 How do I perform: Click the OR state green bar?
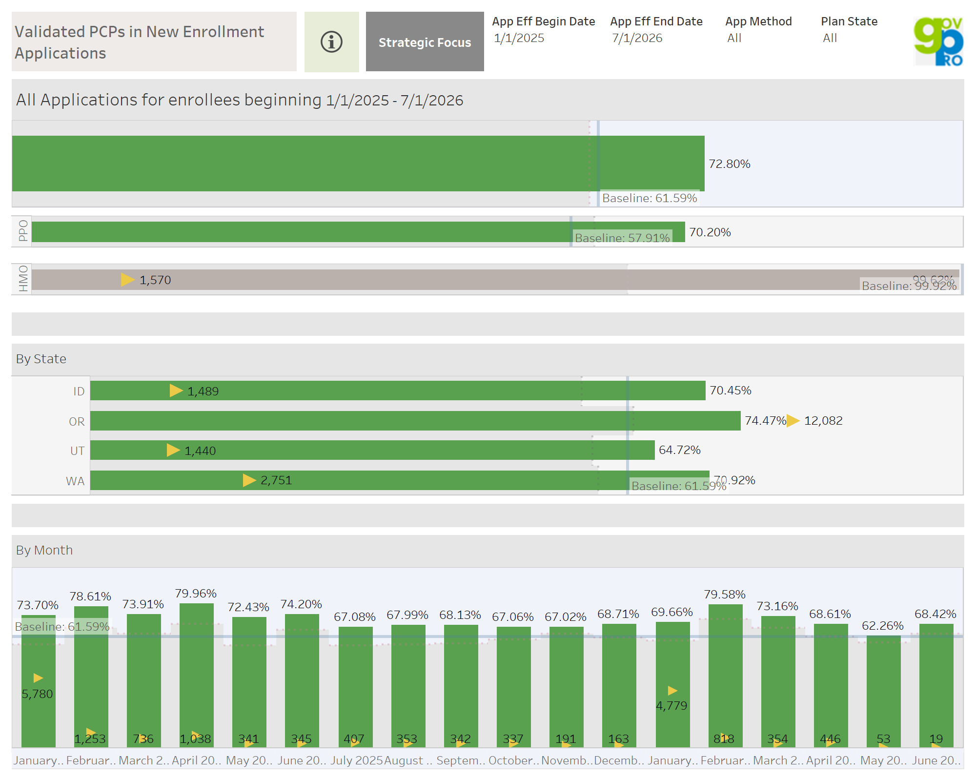pos(415,421)
